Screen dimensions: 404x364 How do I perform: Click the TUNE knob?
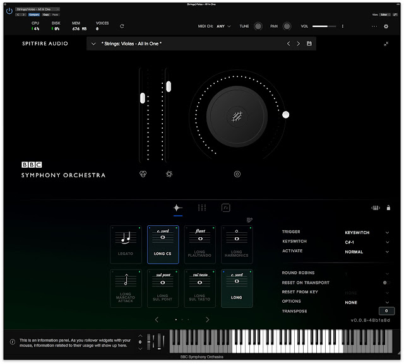click(258, 26)
